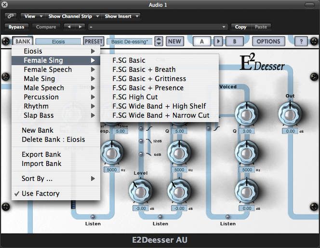This screenshot has width=320, height=248.
Task: Click the Eiosis bank name field
Action: coord(58,41)
